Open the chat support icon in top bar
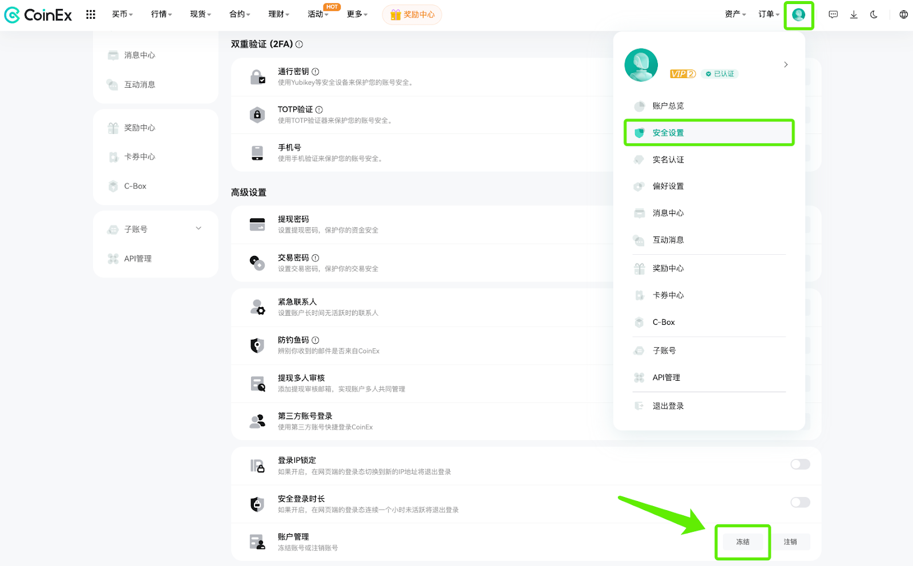This screenshot has height=566, width=913. point(833,14)
